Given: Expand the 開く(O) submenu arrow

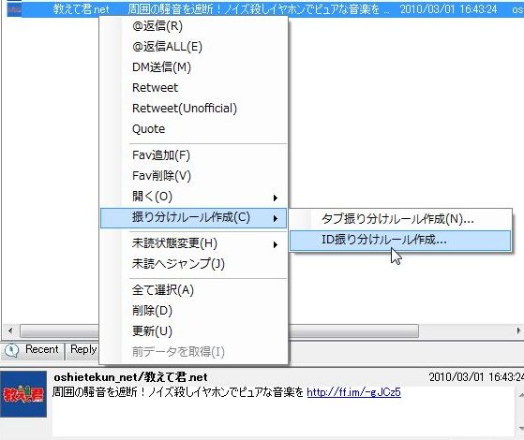Looking at the screenshot, I should [x=276, y=198].
